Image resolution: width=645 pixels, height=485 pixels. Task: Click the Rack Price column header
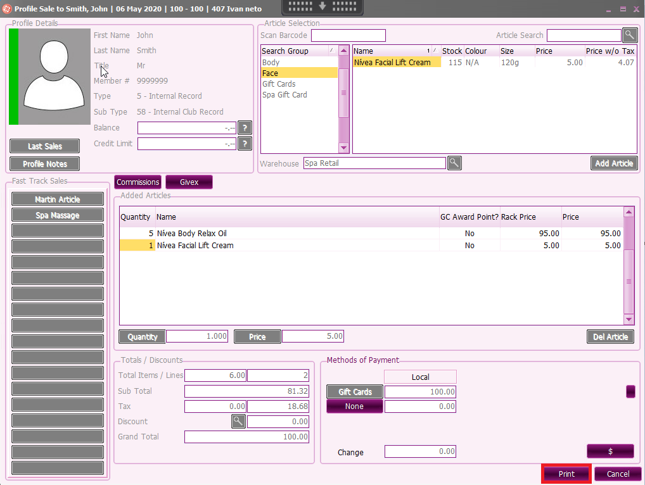pos(531,217)
